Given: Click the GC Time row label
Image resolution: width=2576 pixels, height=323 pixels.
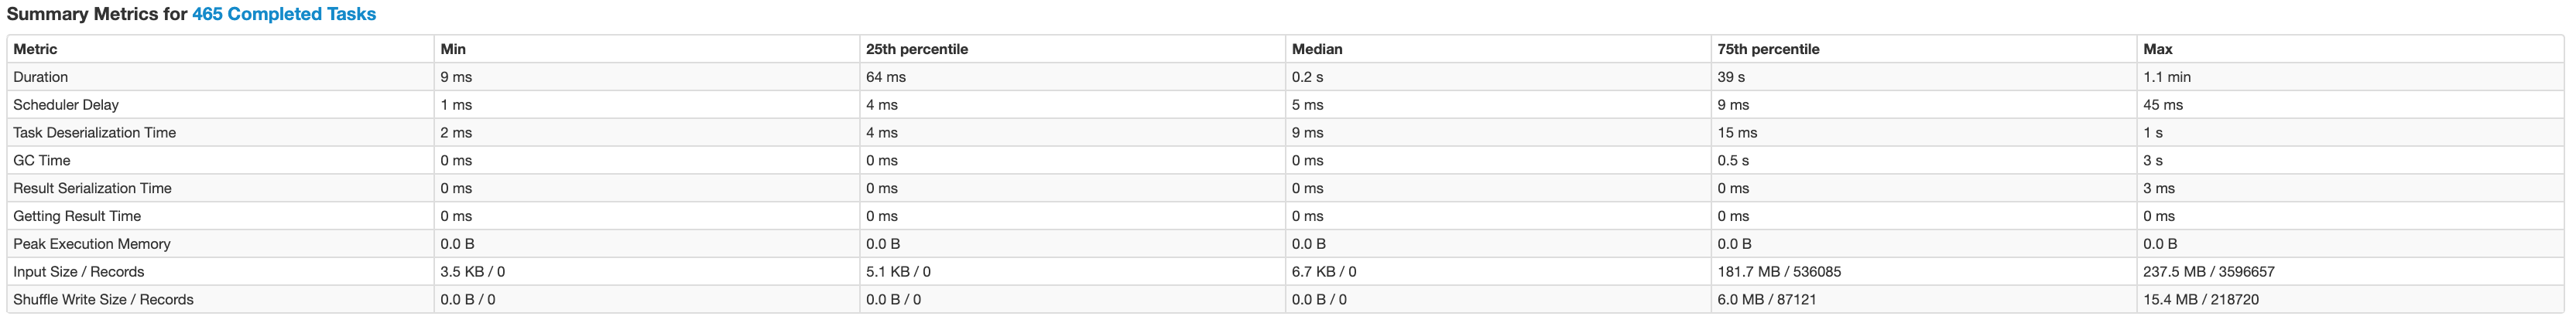Looking at the screenshot, I should tap(42, 161).
